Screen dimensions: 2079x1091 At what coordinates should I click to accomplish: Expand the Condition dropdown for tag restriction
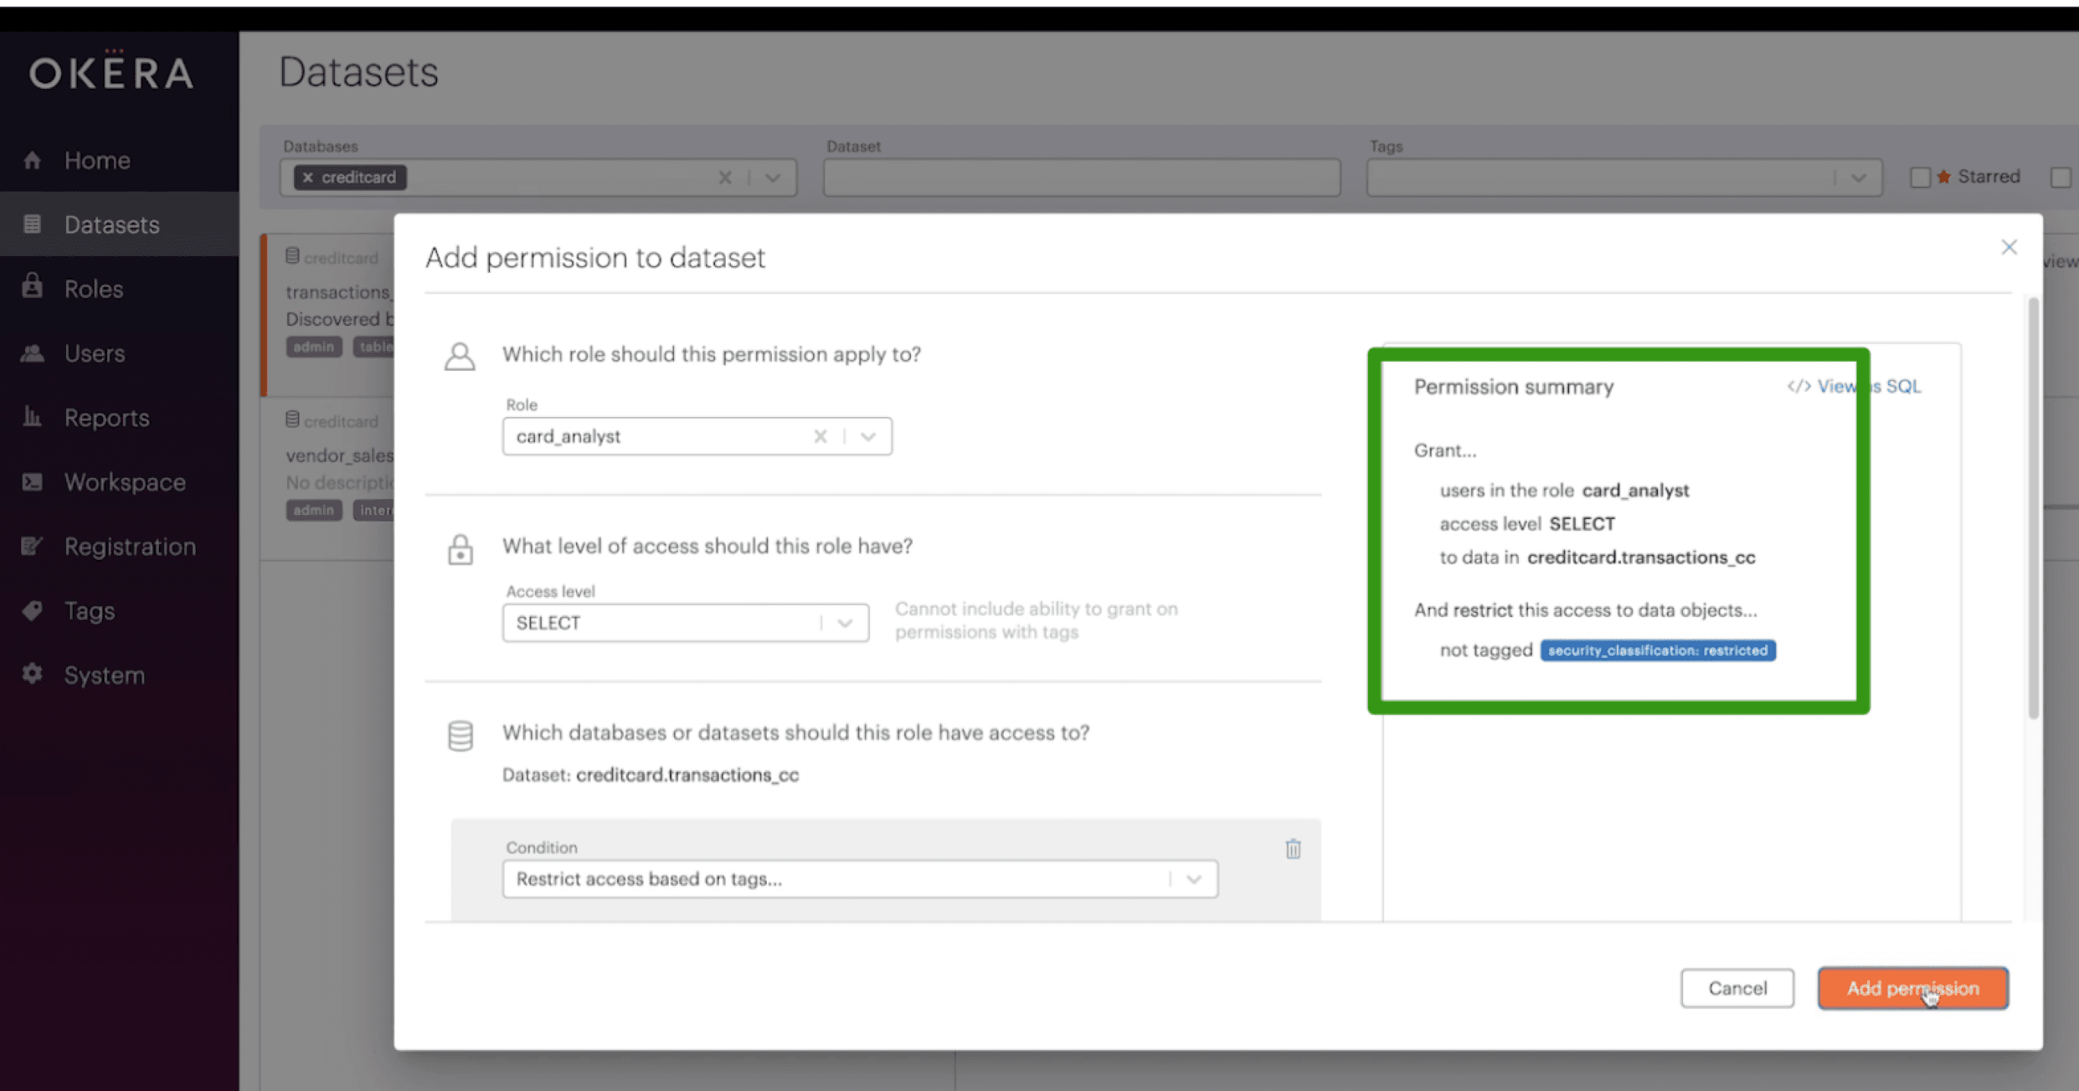pyautogui.click(x=1194, y=878)
